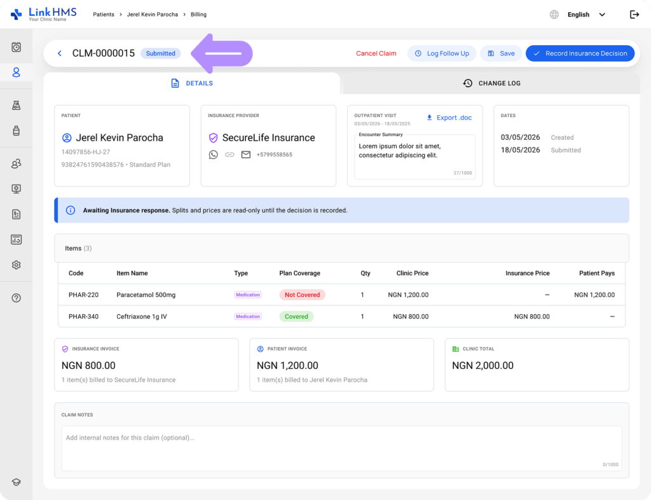The height and width of the screenshot is (500, 651).
Task: Open the graduation cap training icon
Action: point(16,482)
